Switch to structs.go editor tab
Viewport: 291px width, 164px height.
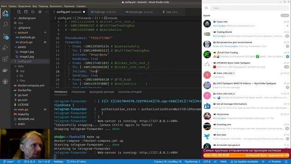click(139, 12)
